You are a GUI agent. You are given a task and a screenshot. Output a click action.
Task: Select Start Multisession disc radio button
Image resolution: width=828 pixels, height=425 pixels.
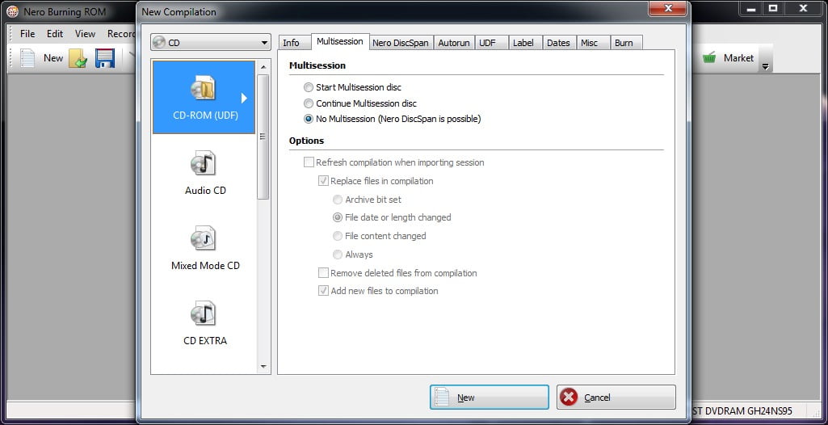point(309,87)
